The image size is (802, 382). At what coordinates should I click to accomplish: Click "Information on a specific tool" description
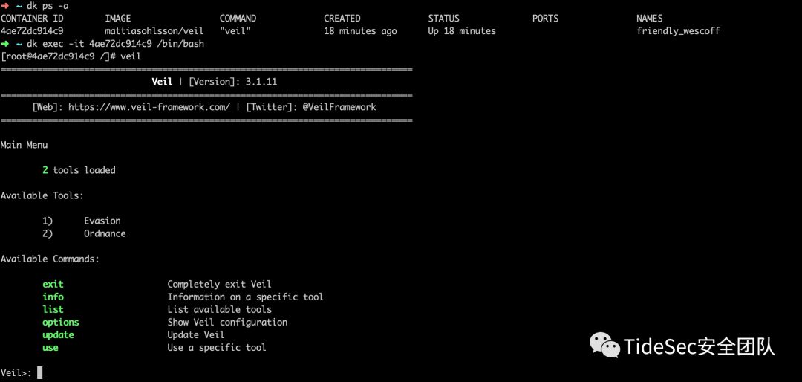pyautogui.click(x=246, y=297)
